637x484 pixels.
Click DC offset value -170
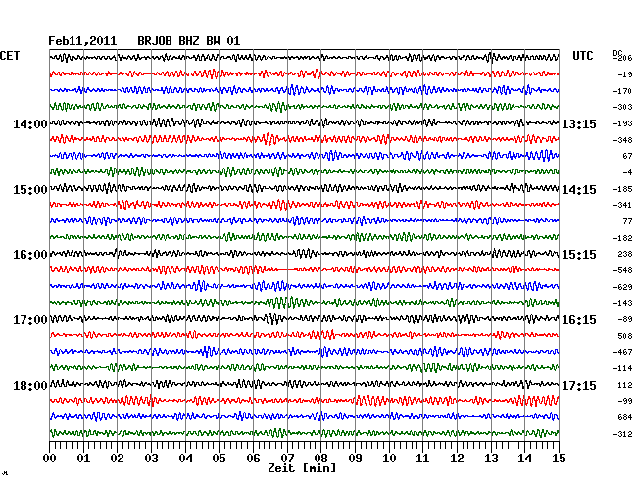click(x=622, y=91)
